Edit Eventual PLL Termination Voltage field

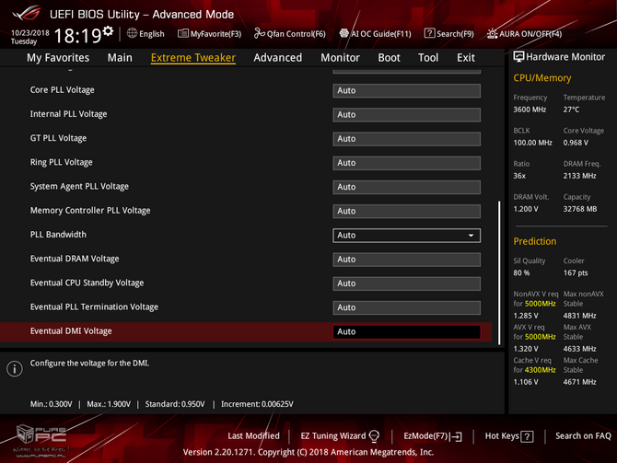pyautogui.click(x=406, y=307)
